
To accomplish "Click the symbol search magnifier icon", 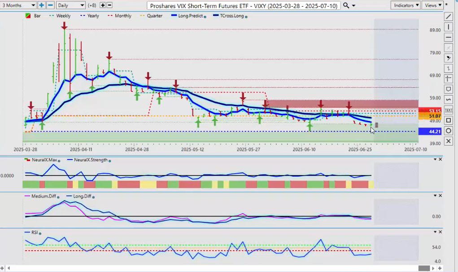I will pyautogui.click(x=346, y=5).
